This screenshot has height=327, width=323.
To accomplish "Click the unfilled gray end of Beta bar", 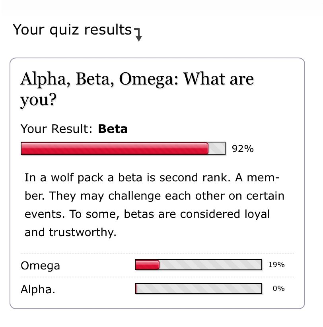I will pos(216,148).
